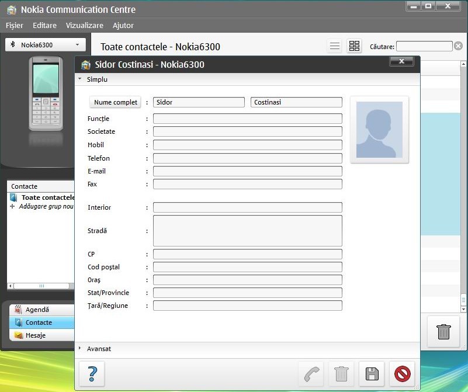Viewport: 468px width, 392px height.
Task: Click the Contacte panel header
Action: (40, 186)
